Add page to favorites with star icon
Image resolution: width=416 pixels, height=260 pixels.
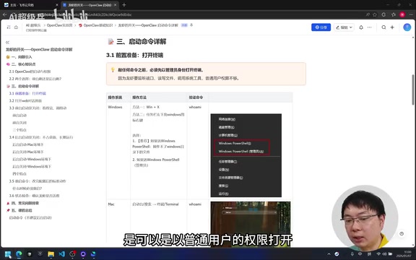point(375,14)
